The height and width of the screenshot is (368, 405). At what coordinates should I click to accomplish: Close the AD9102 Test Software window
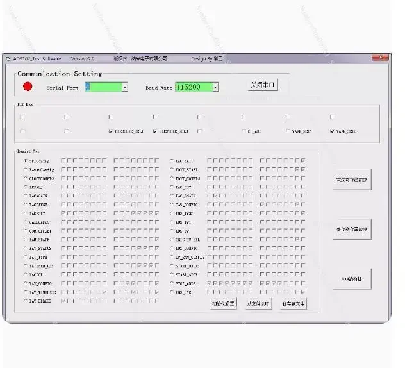380,57
